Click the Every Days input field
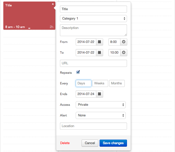175x152 pixels. (x=84, y=83)
